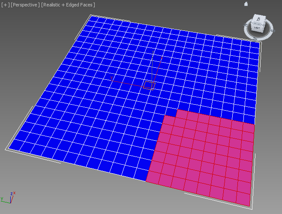Viewport: 282px width, 214px height.
Task: Click the ViewCube Top face
Action: point(259,19)
